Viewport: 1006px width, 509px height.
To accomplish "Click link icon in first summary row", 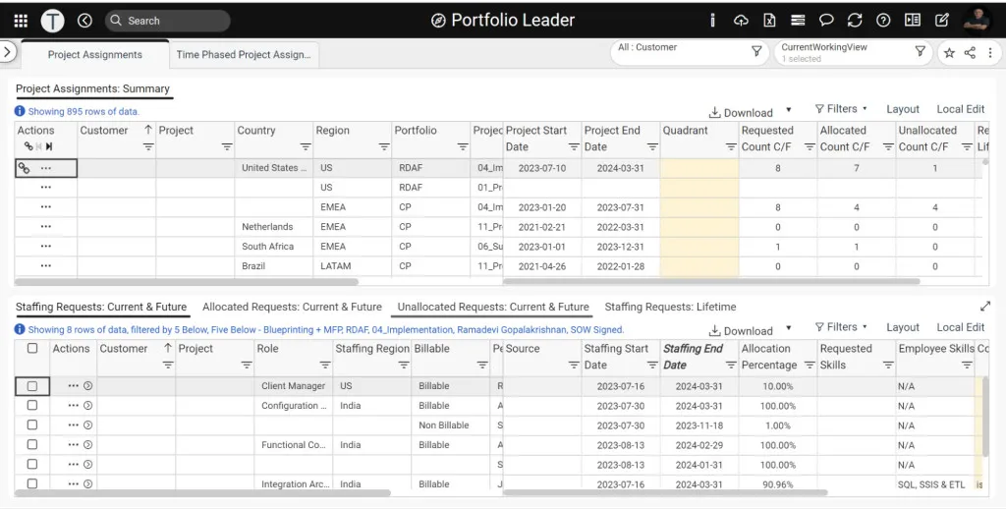I will [24, 168].
